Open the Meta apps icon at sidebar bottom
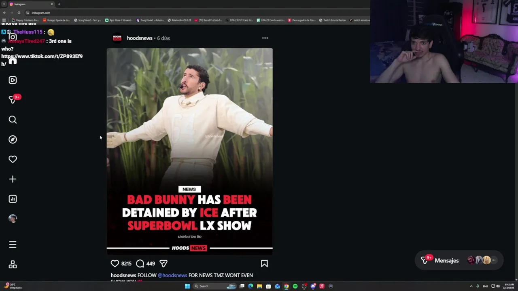 [13, 264]
